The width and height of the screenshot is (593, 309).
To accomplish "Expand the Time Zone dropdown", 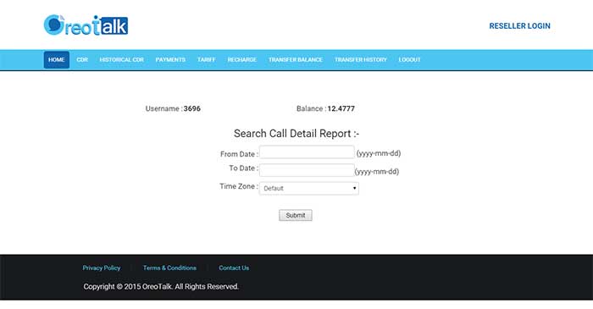I will click(309, 188).
